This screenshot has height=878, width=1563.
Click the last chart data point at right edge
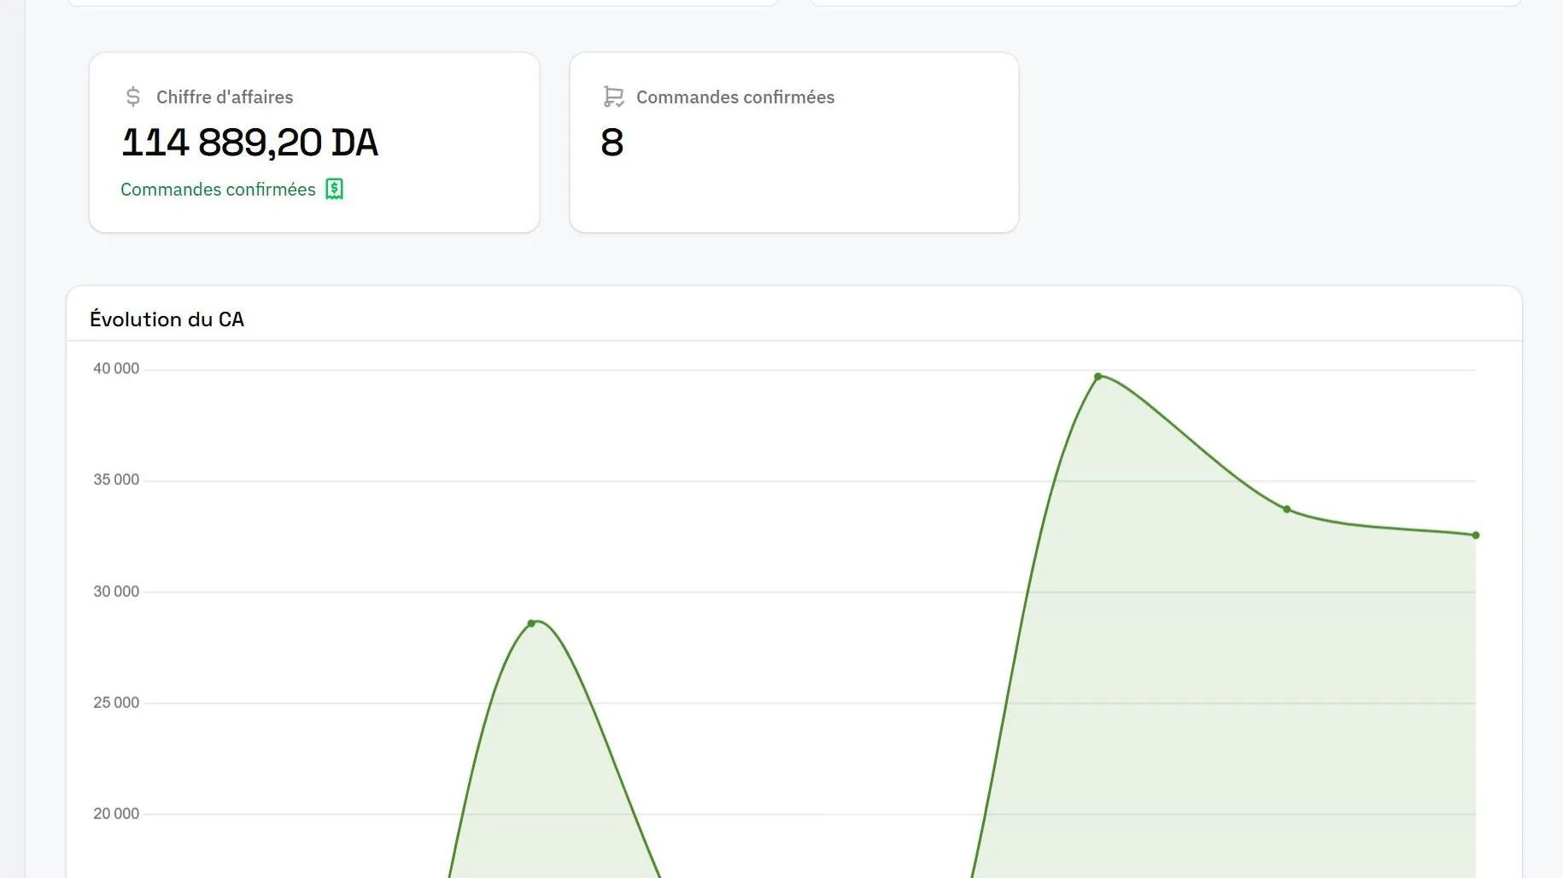(x=1476, y=536)
